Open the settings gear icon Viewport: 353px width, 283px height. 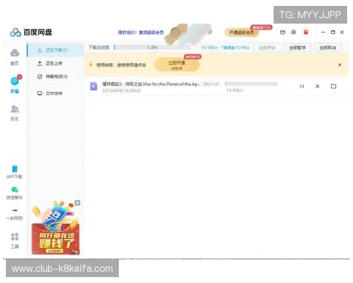click(x=294, y=32)
